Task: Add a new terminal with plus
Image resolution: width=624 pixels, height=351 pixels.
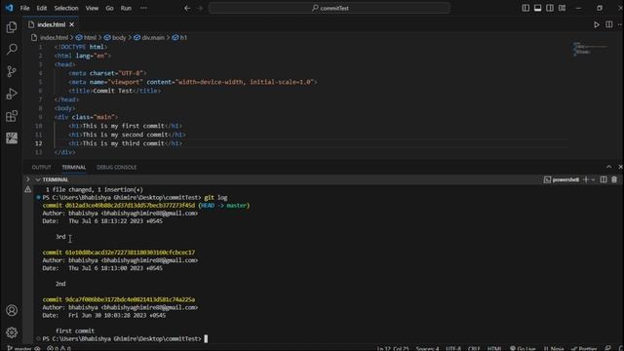Action: pyautogui.click(x=586, y=179)
